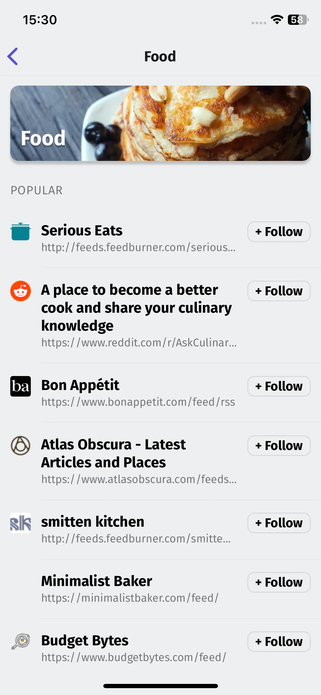This screenshot has width=321, height=695.
Task: Tap the smitten kitchen 'sk' logo
Action: click(21, 523)
